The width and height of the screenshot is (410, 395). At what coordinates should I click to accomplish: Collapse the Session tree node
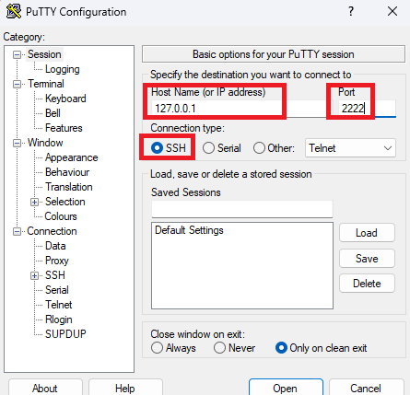click(17, 55)
